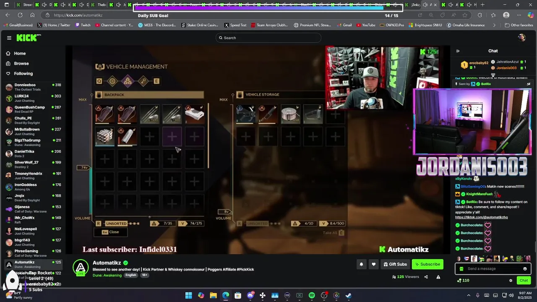Open the YouTube bookmark
The width and height of the screenshot is (537, 302).
click(x=366, y=25)
